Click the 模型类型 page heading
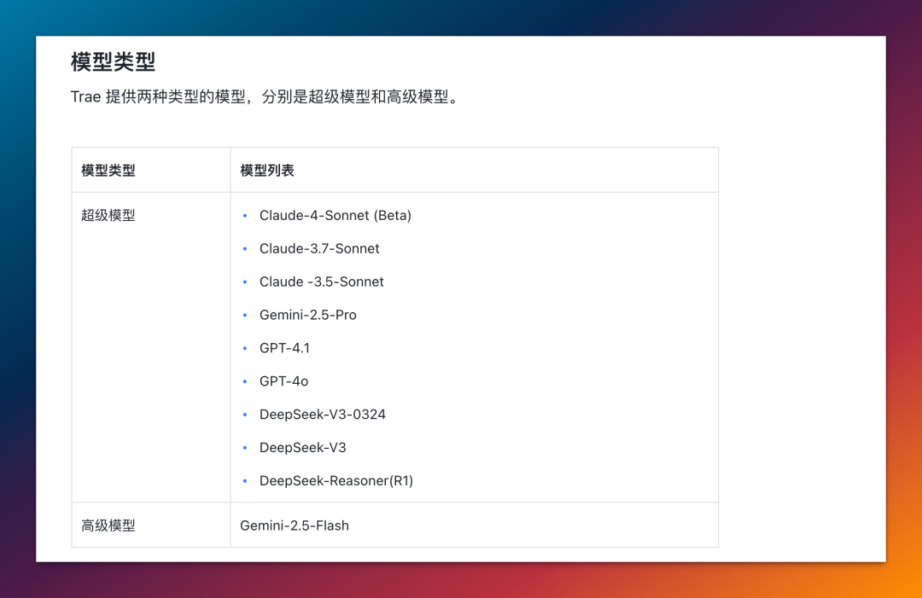 coord(113,62)
